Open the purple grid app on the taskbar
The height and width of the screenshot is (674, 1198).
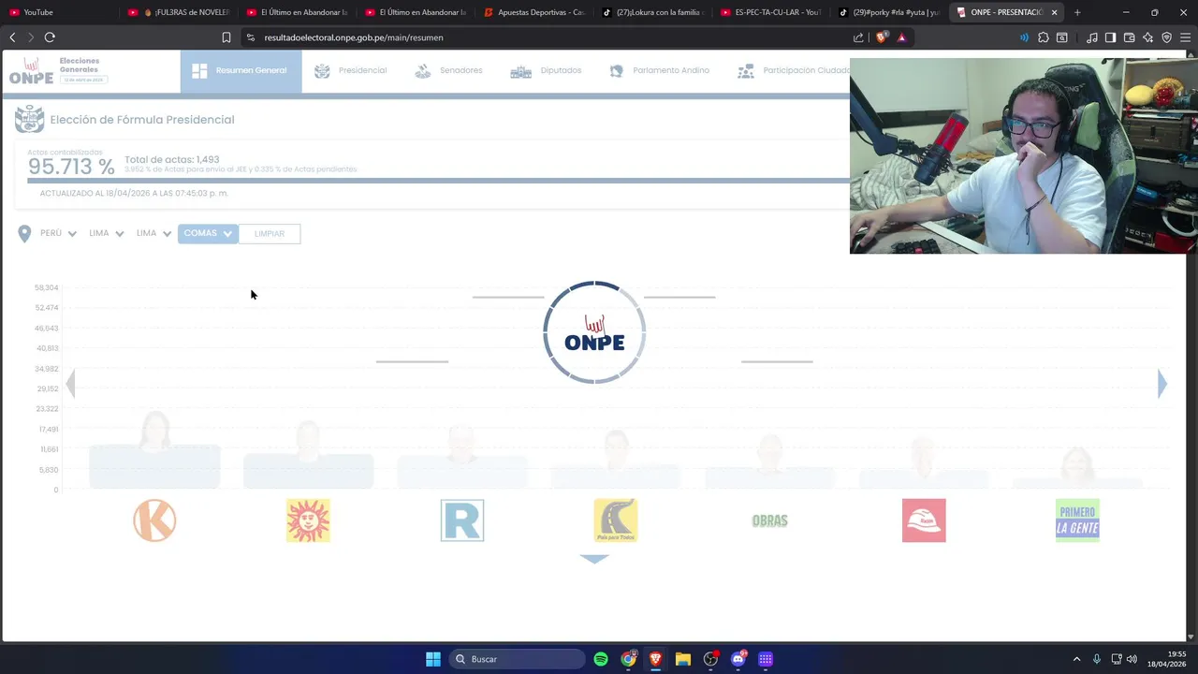click(765, 659)
